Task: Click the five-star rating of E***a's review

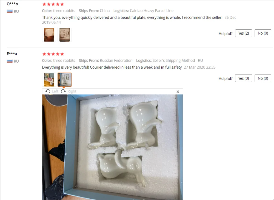Action: [x=53, y=54]
